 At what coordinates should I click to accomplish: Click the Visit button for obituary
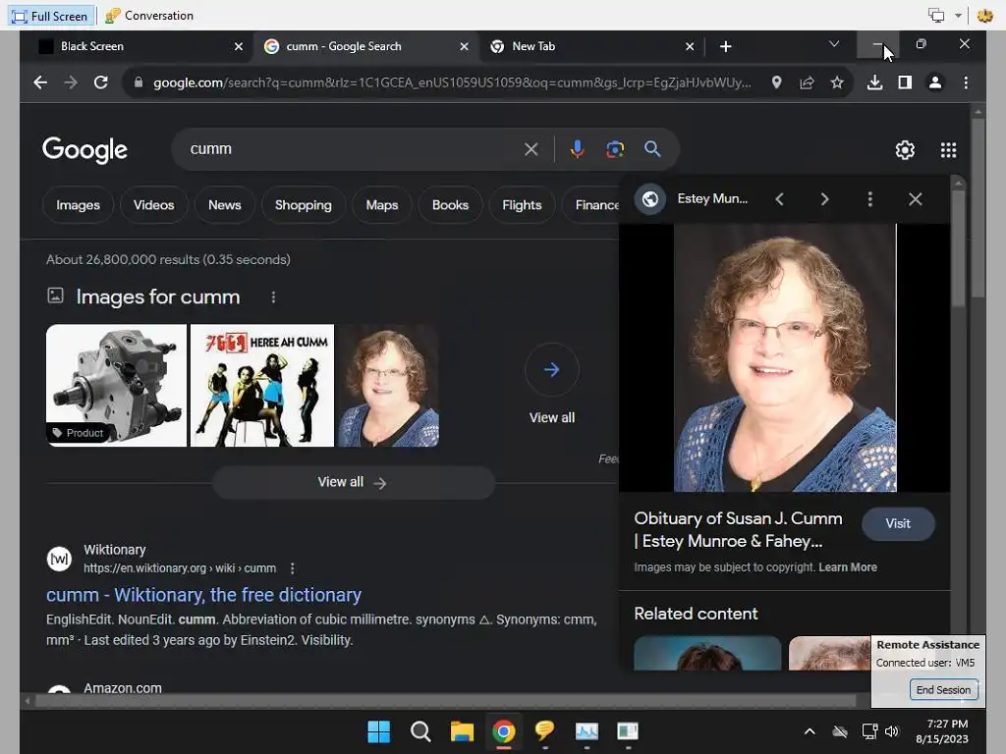[898, 524]
